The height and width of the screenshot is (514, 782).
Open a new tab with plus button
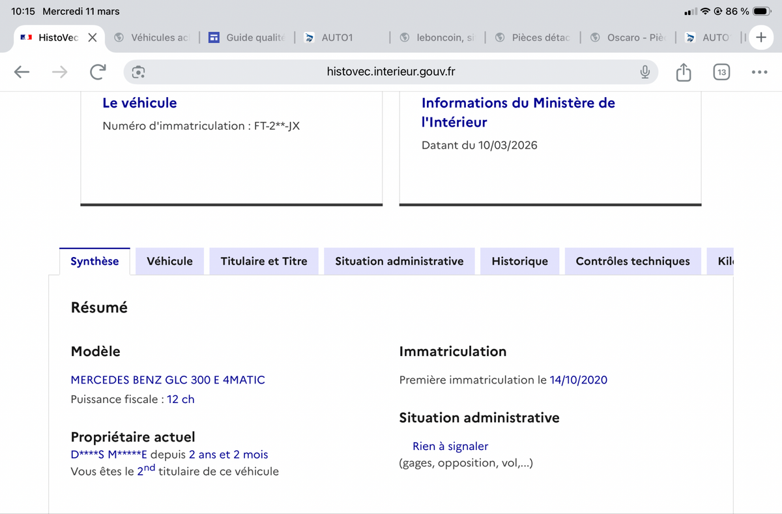click(x=760, y=37)
